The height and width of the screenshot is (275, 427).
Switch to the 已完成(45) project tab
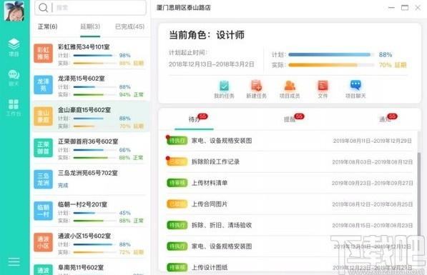(x=129, y=26)
